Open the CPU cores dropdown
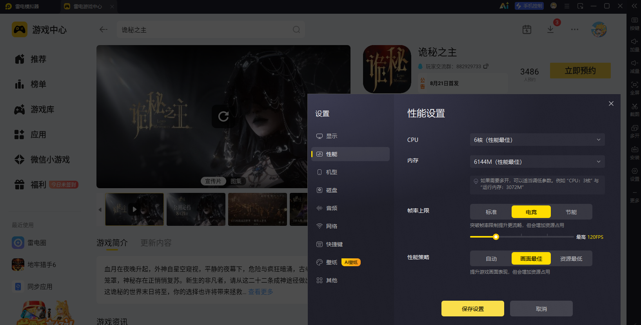The image size is (641, 325). coord(537,140)
